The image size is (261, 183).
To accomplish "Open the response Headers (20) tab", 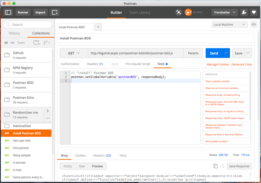I will (102, 155).
